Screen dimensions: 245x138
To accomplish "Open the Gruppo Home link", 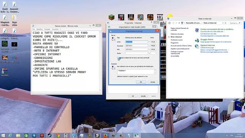I will 207,39.
